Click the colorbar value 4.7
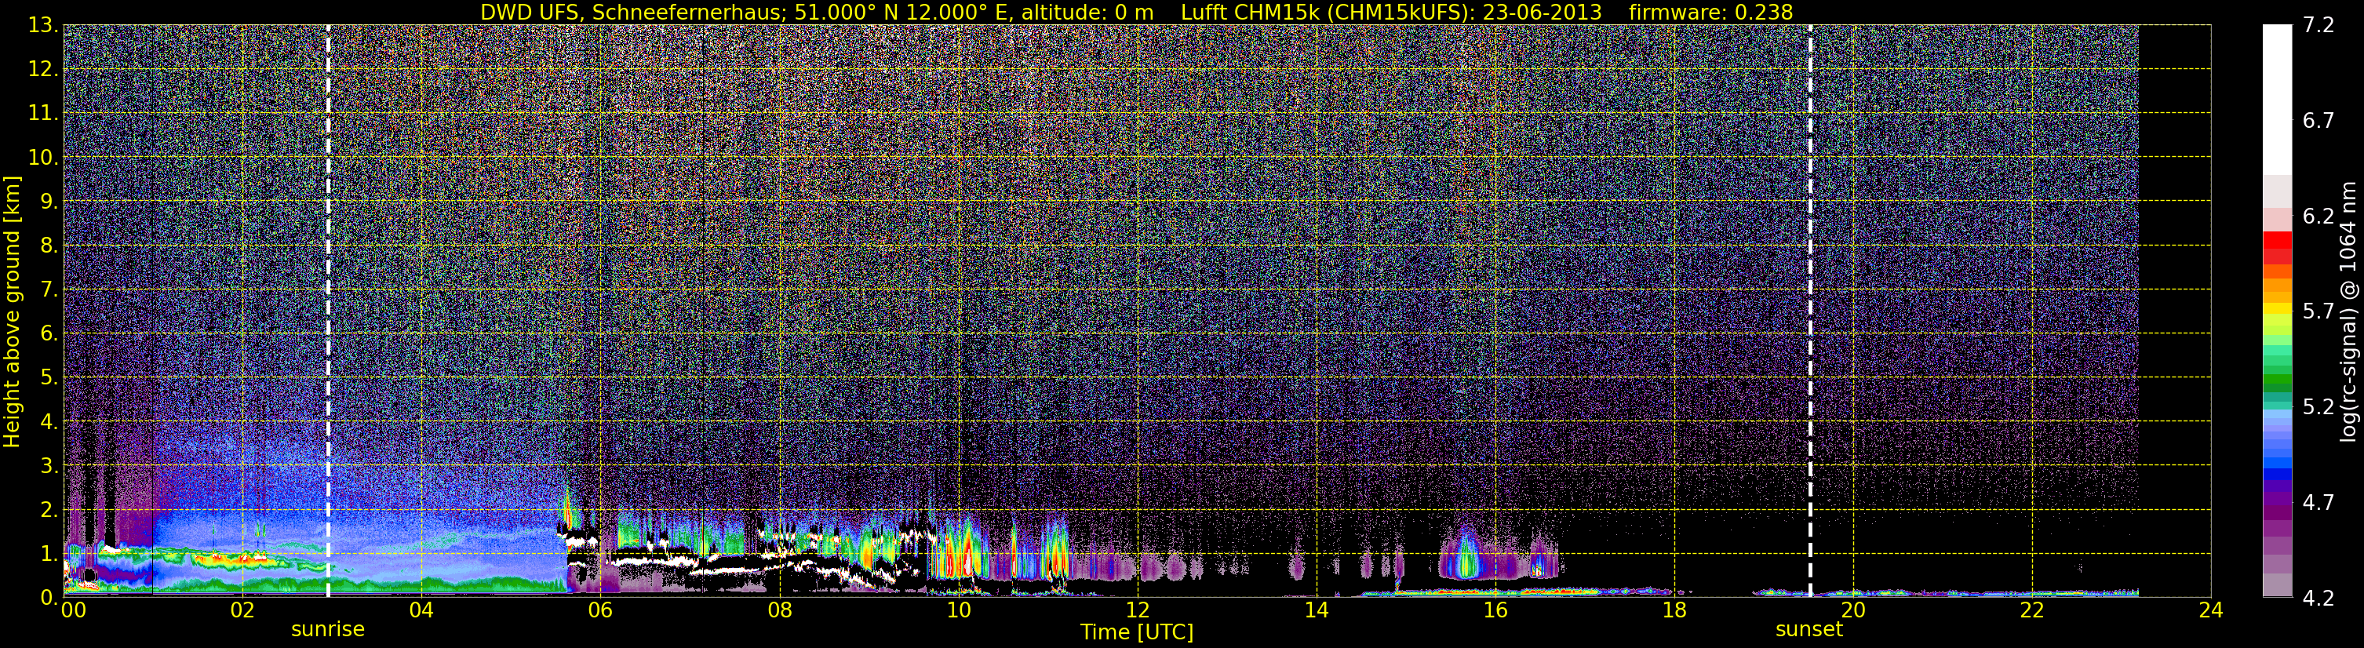The height and width of the screenshot is (648, 2364). pyautogui.click(x=2318, y=502)
